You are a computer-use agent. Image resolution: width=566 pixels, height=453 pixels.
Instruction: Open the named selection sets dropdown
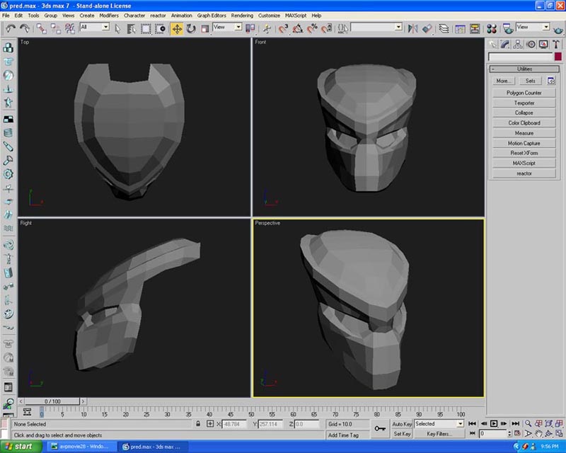pyautogui.click(x=398, y=27)
